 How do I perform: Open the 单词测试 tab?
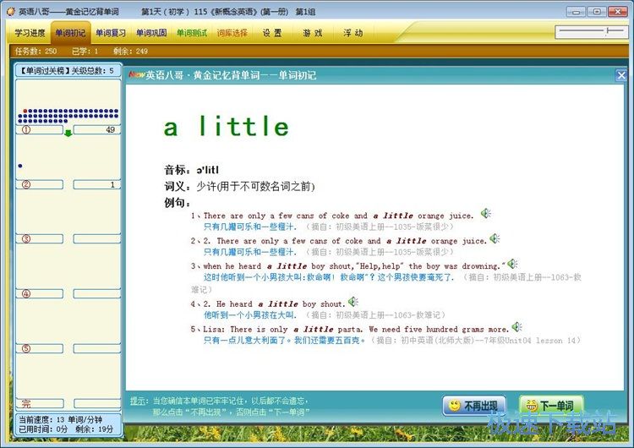192,33
